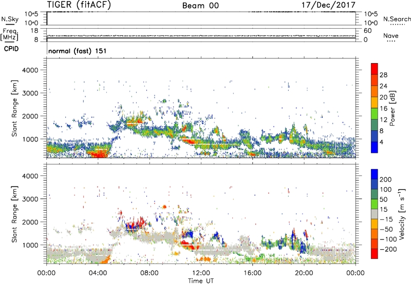Image resolution: width=411 pixels, height=284 pixels.
Task: Pick the red bottom segment of velocity colorbar
Action: [x=375, y=254]
